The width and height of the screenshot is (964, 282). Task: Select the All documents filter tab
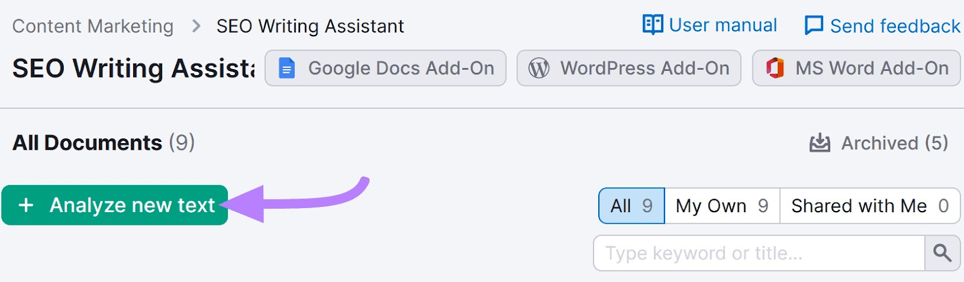631,206
